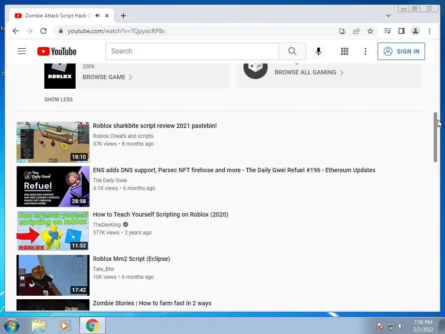Open Roblox sharkbite script review thumbnail
Viewport: 445px width, 334px height.
(53, 142)
